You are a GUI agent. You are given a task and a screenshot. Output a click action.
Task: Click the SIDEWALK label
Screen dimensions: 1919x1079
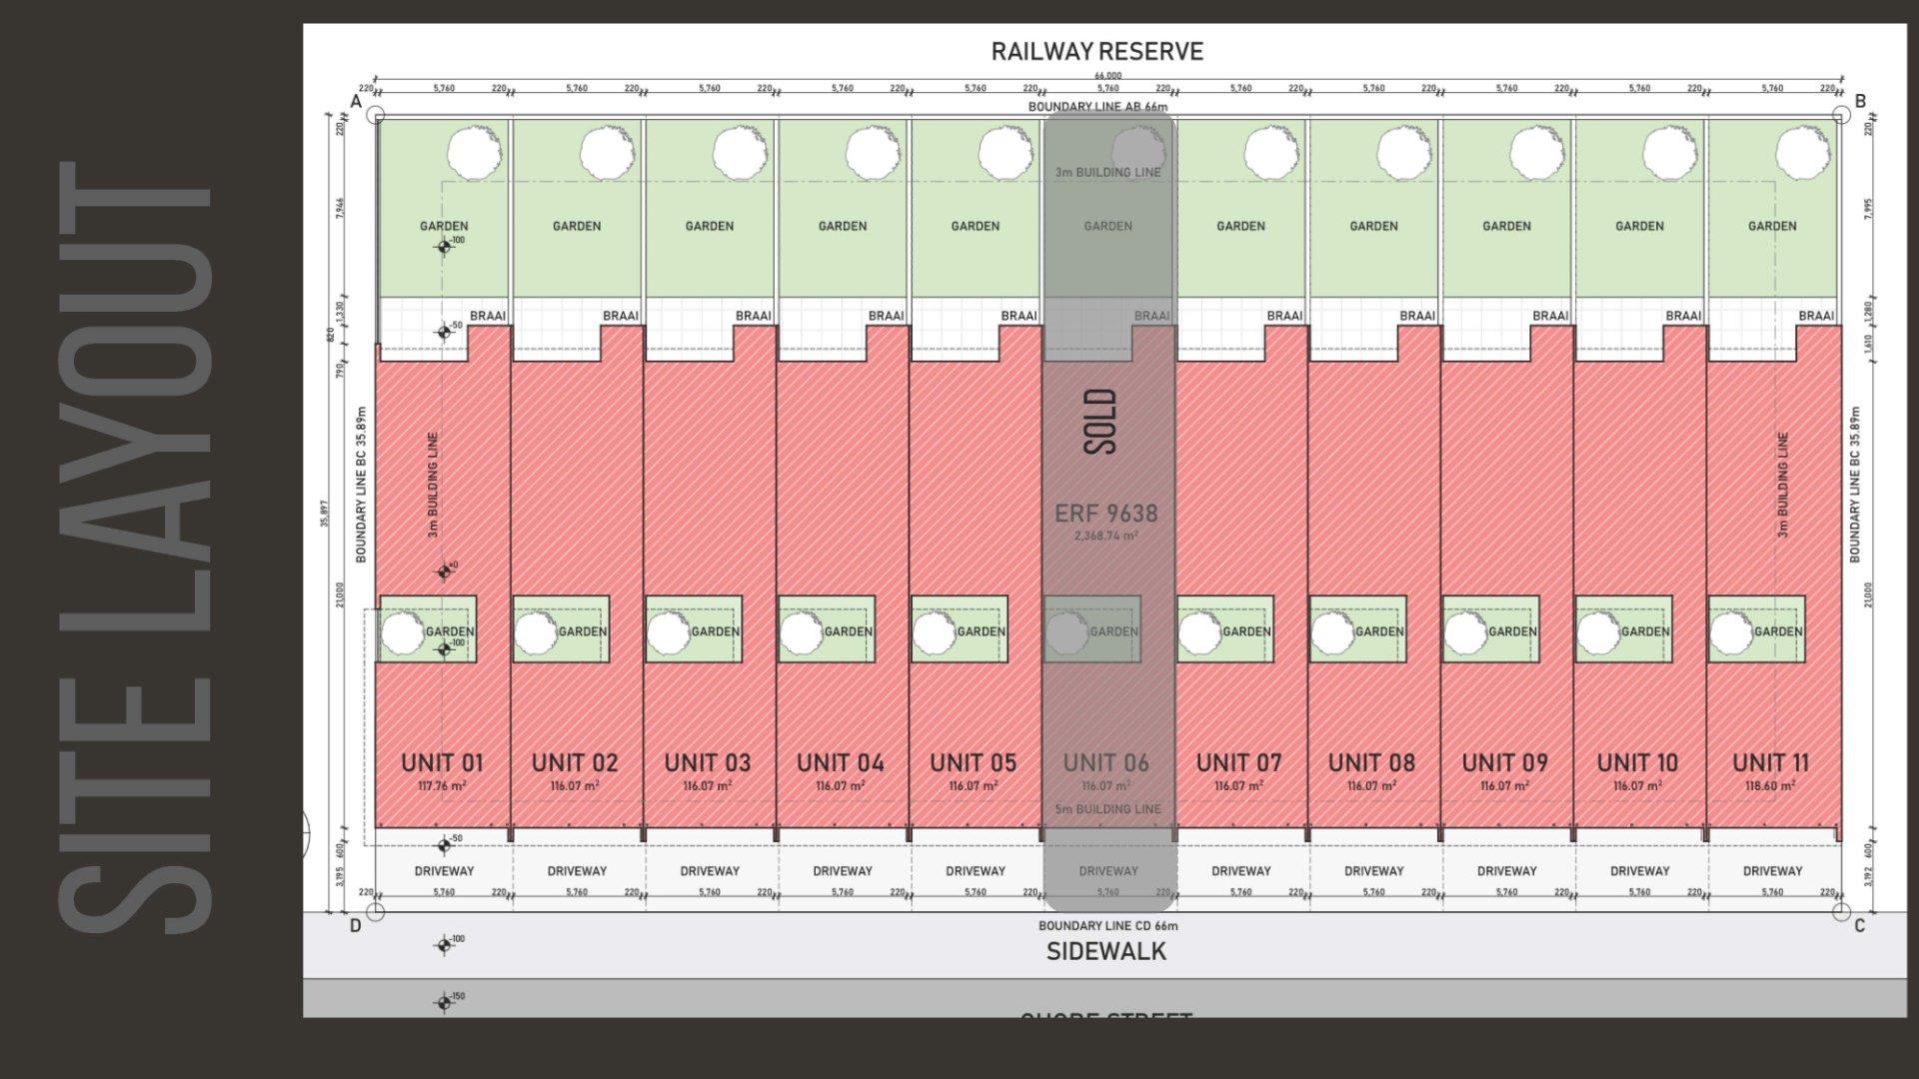[x=1105, y=951]
